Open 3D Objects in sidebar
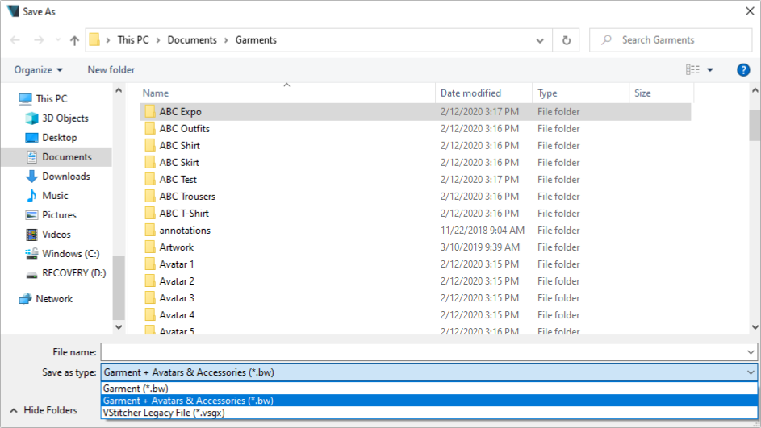The image size is (761, 428). point(65,118)
